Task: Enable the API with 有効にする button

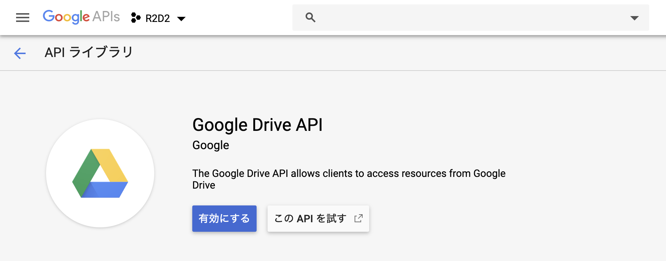Action: click(224, 219)
